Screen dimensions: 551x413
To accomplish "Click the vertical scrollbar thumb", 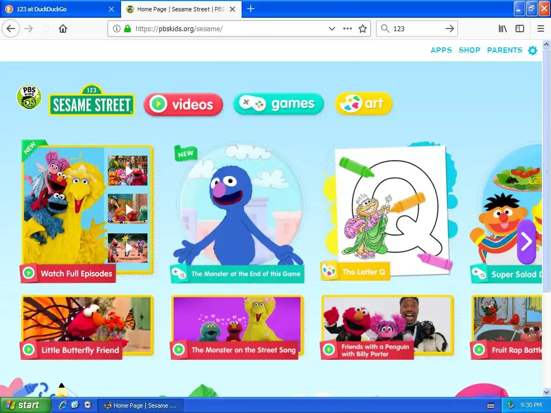I will click(x=547, y=170).
